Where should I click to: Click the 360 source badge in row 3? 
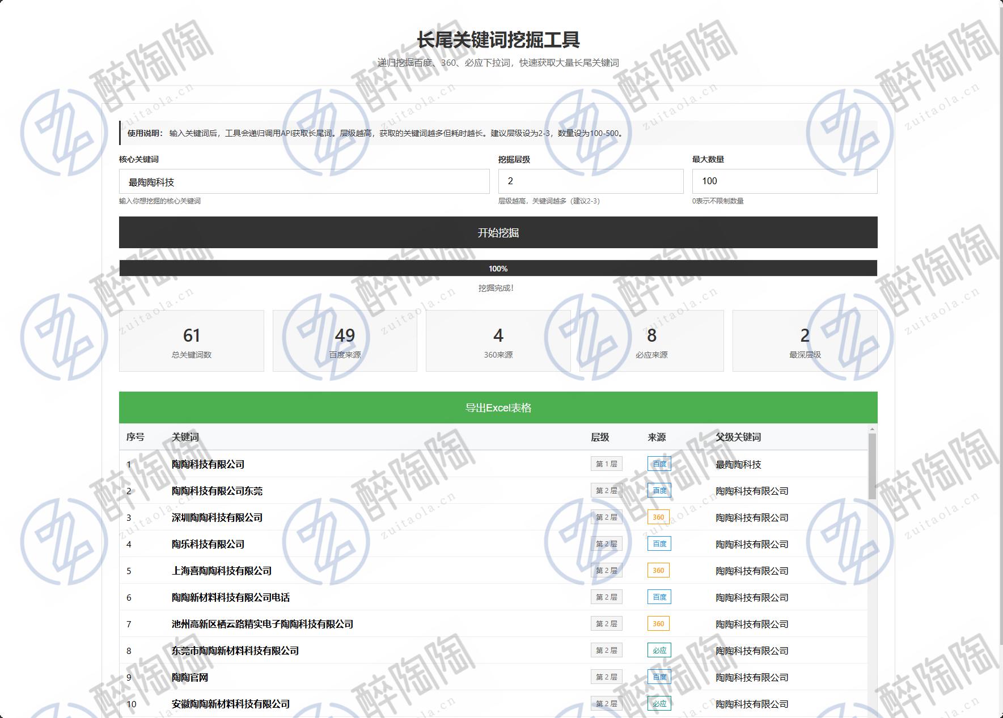658,517
